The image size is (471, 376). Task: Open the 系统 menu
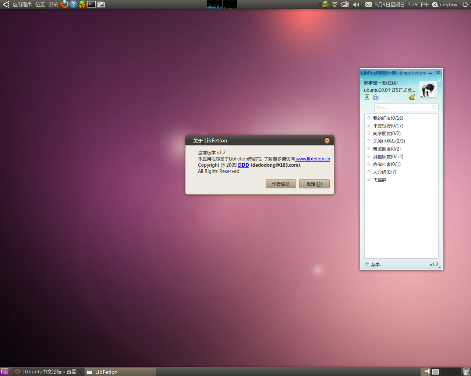tap(53, 4)
